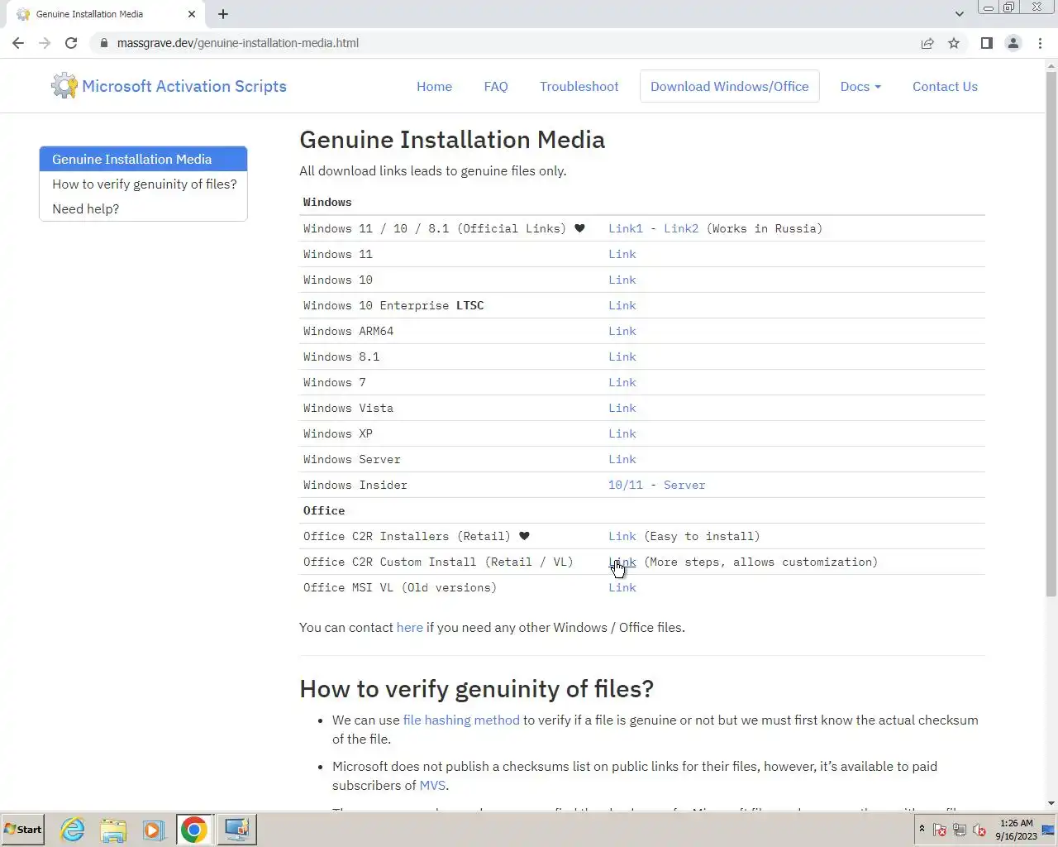
Task: Go to the Home nav item
Action: click(434, 86)
